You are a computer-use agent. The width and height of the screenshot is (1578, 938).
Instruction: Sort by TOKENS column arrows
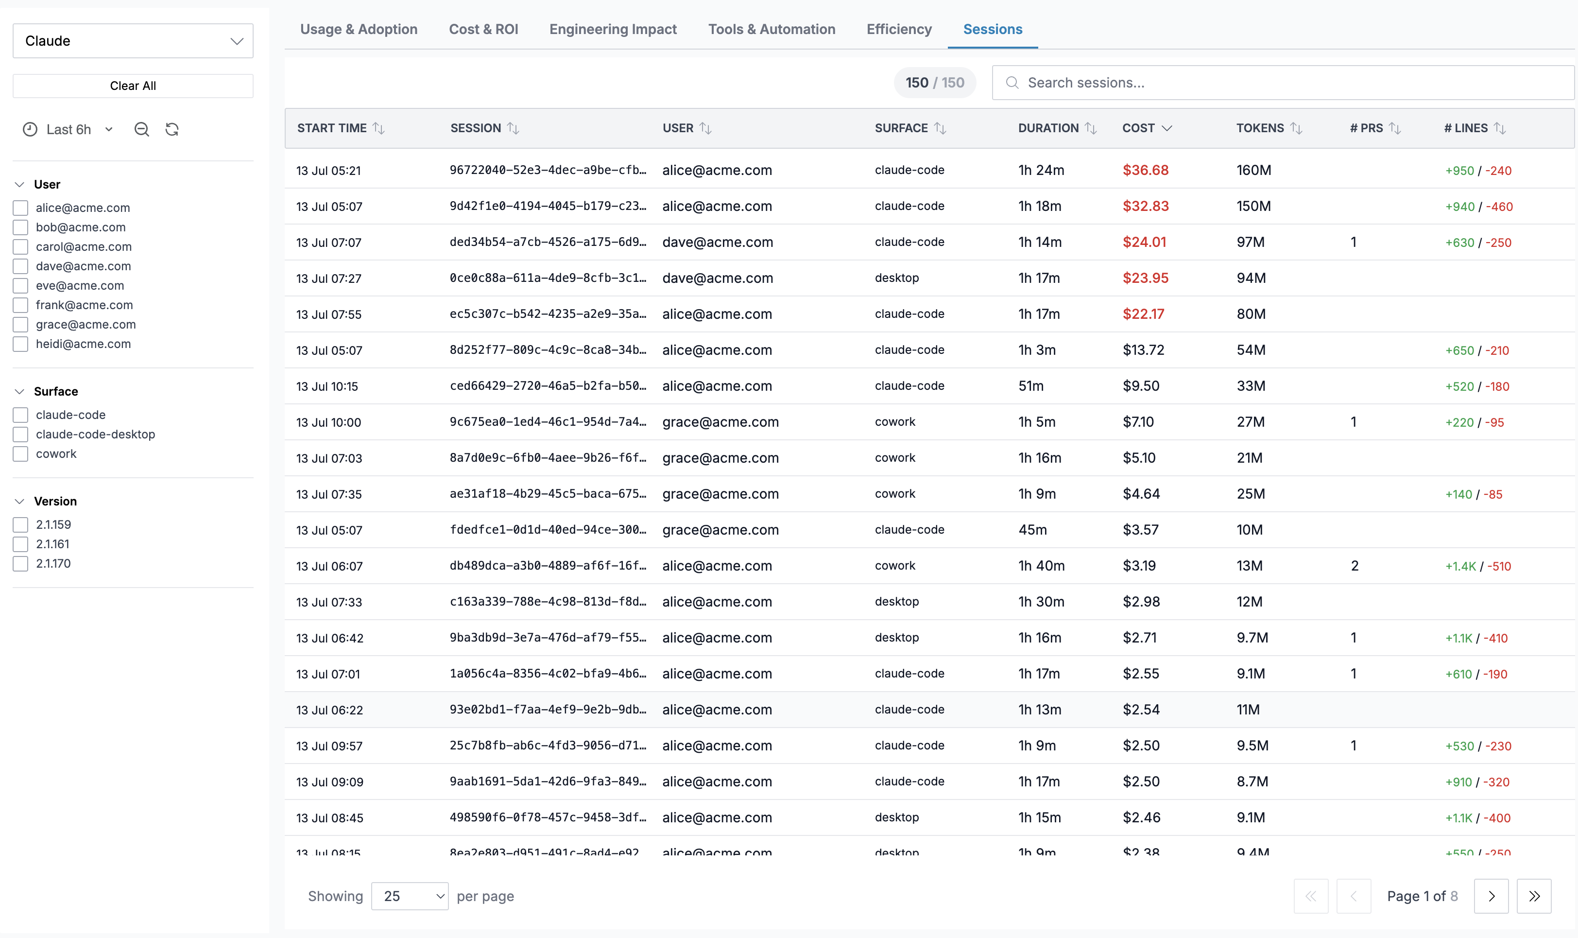tap(1296, 128)
